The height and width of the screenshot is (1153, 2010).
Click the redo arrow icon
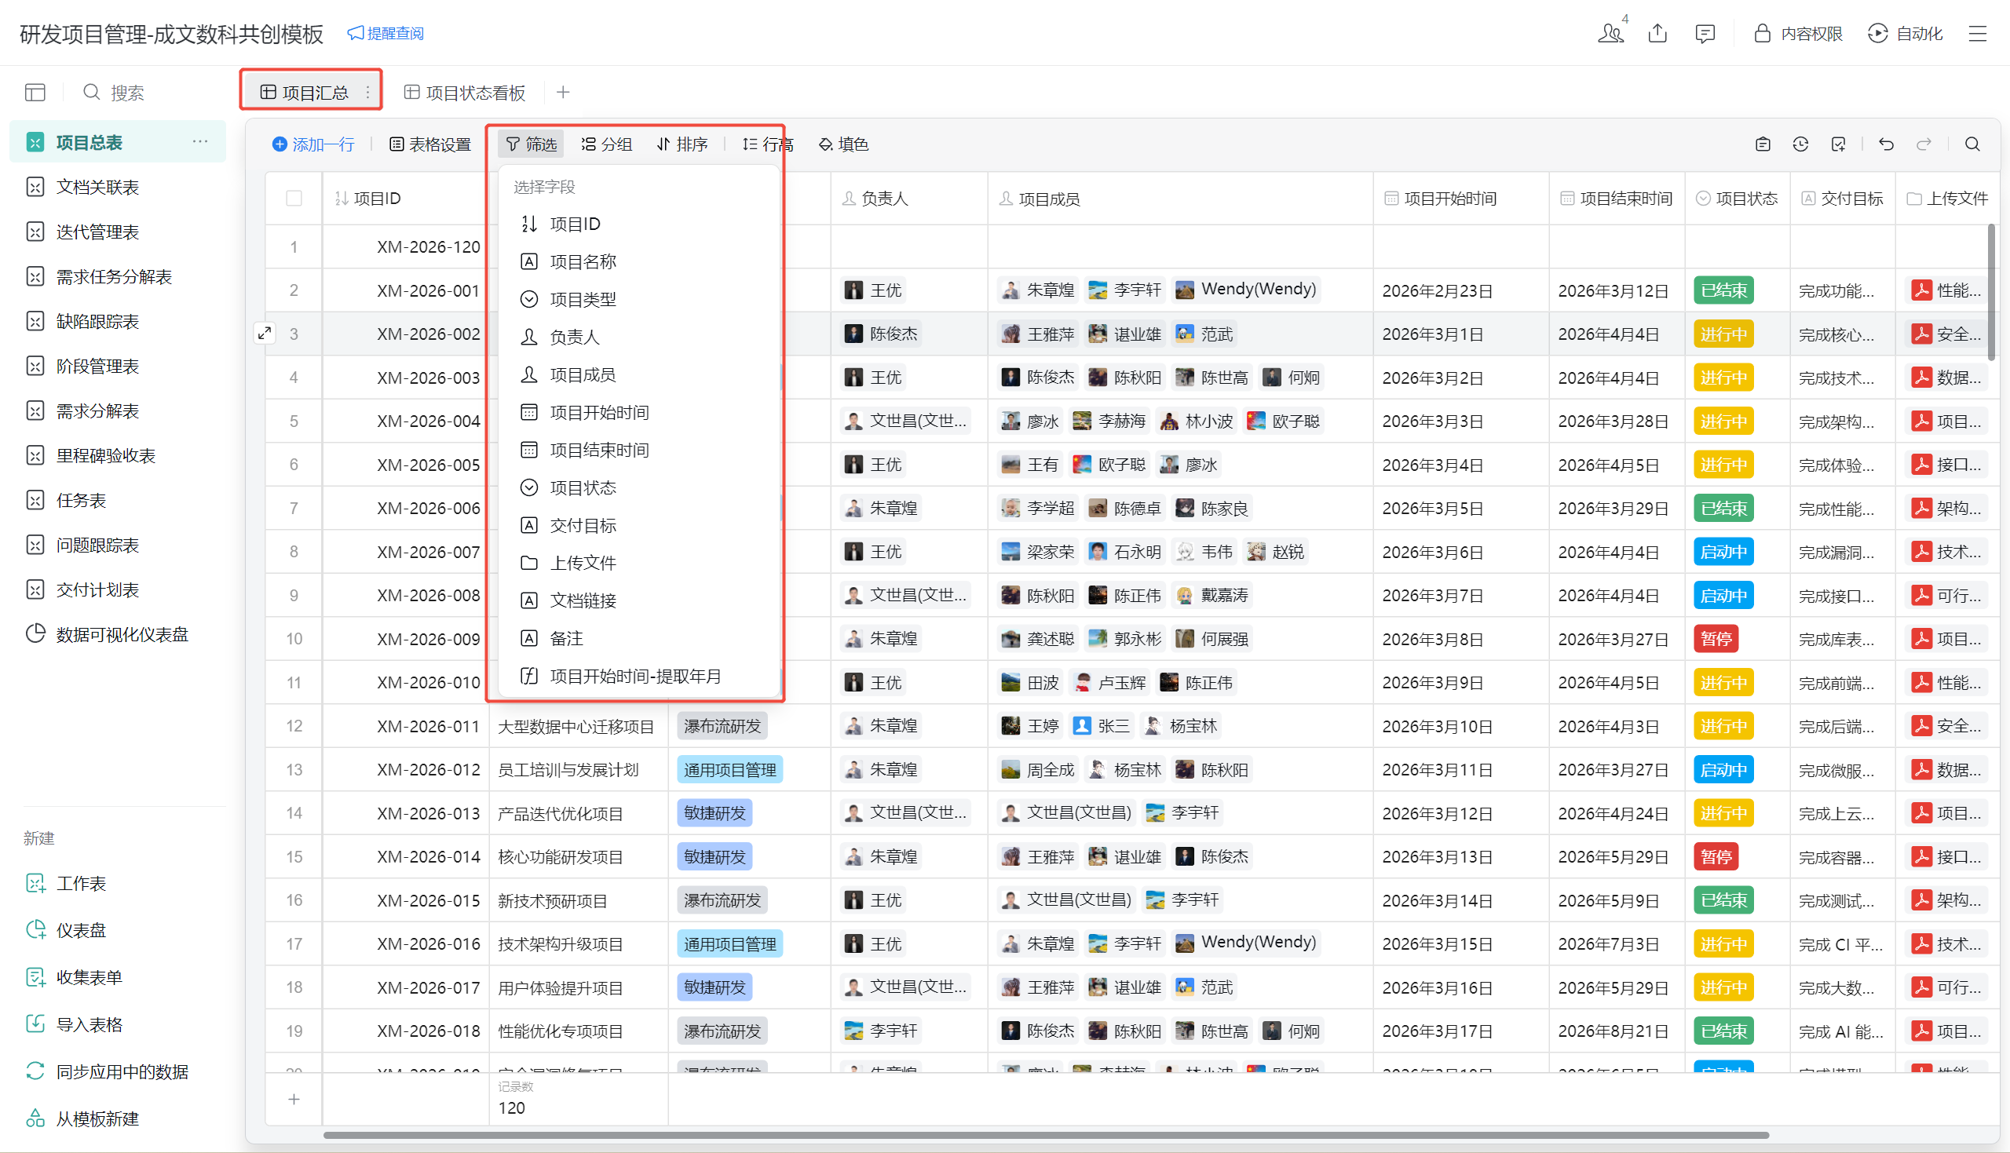point(1924,144)
